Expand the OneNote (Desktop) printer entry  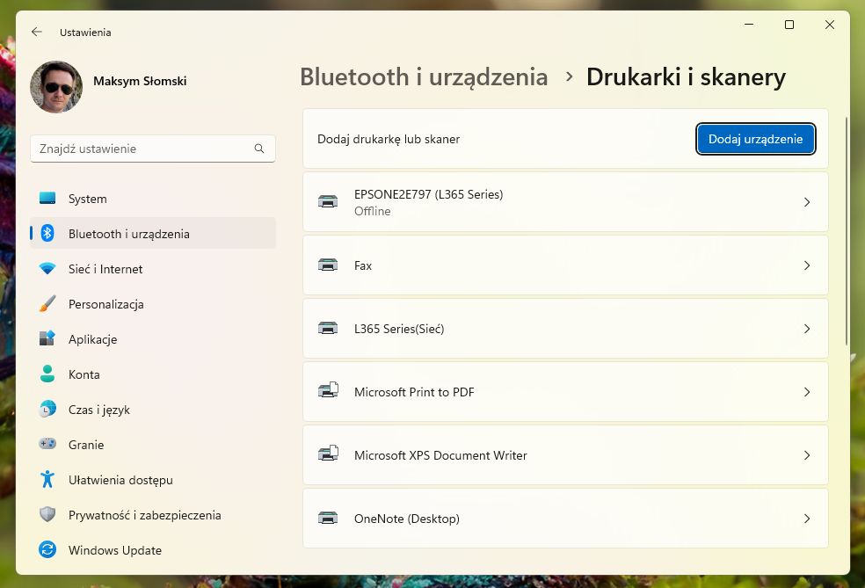pyautogui.click(x=807, y=519)
